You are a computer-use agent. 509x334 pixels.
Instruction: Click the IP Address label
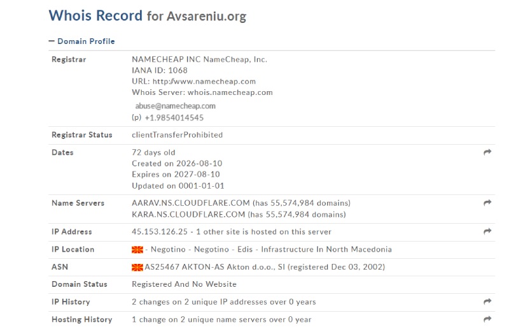pos(72,231)
